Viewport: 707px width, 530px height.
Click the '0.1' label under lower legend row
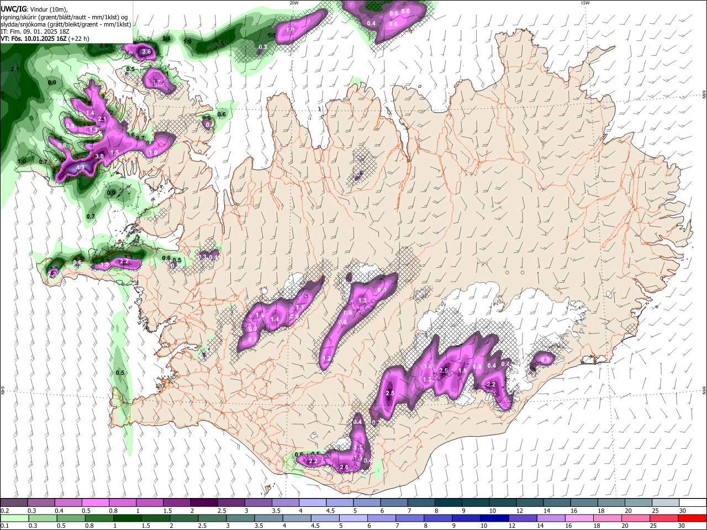point(4,526)
